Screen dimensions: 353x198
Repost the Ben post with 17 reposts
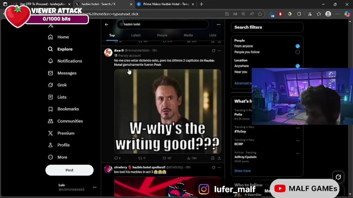click(x=140, y=158)
